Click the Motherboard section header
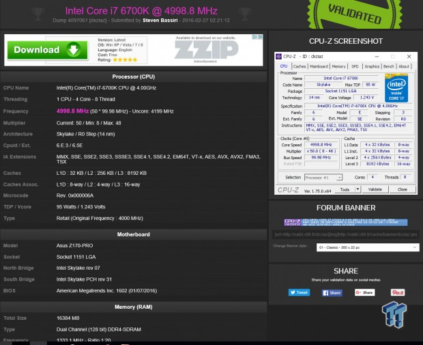 pyautogui.click(x=134, y=234)
